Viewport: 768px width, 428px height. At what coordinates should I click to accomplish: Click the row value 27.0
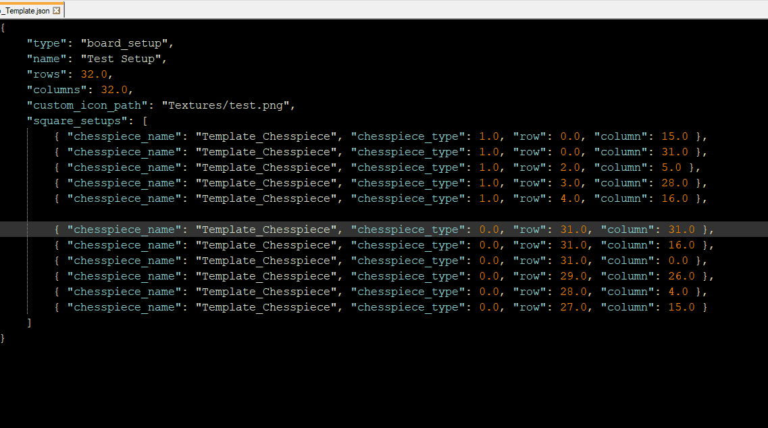point(573,308)
